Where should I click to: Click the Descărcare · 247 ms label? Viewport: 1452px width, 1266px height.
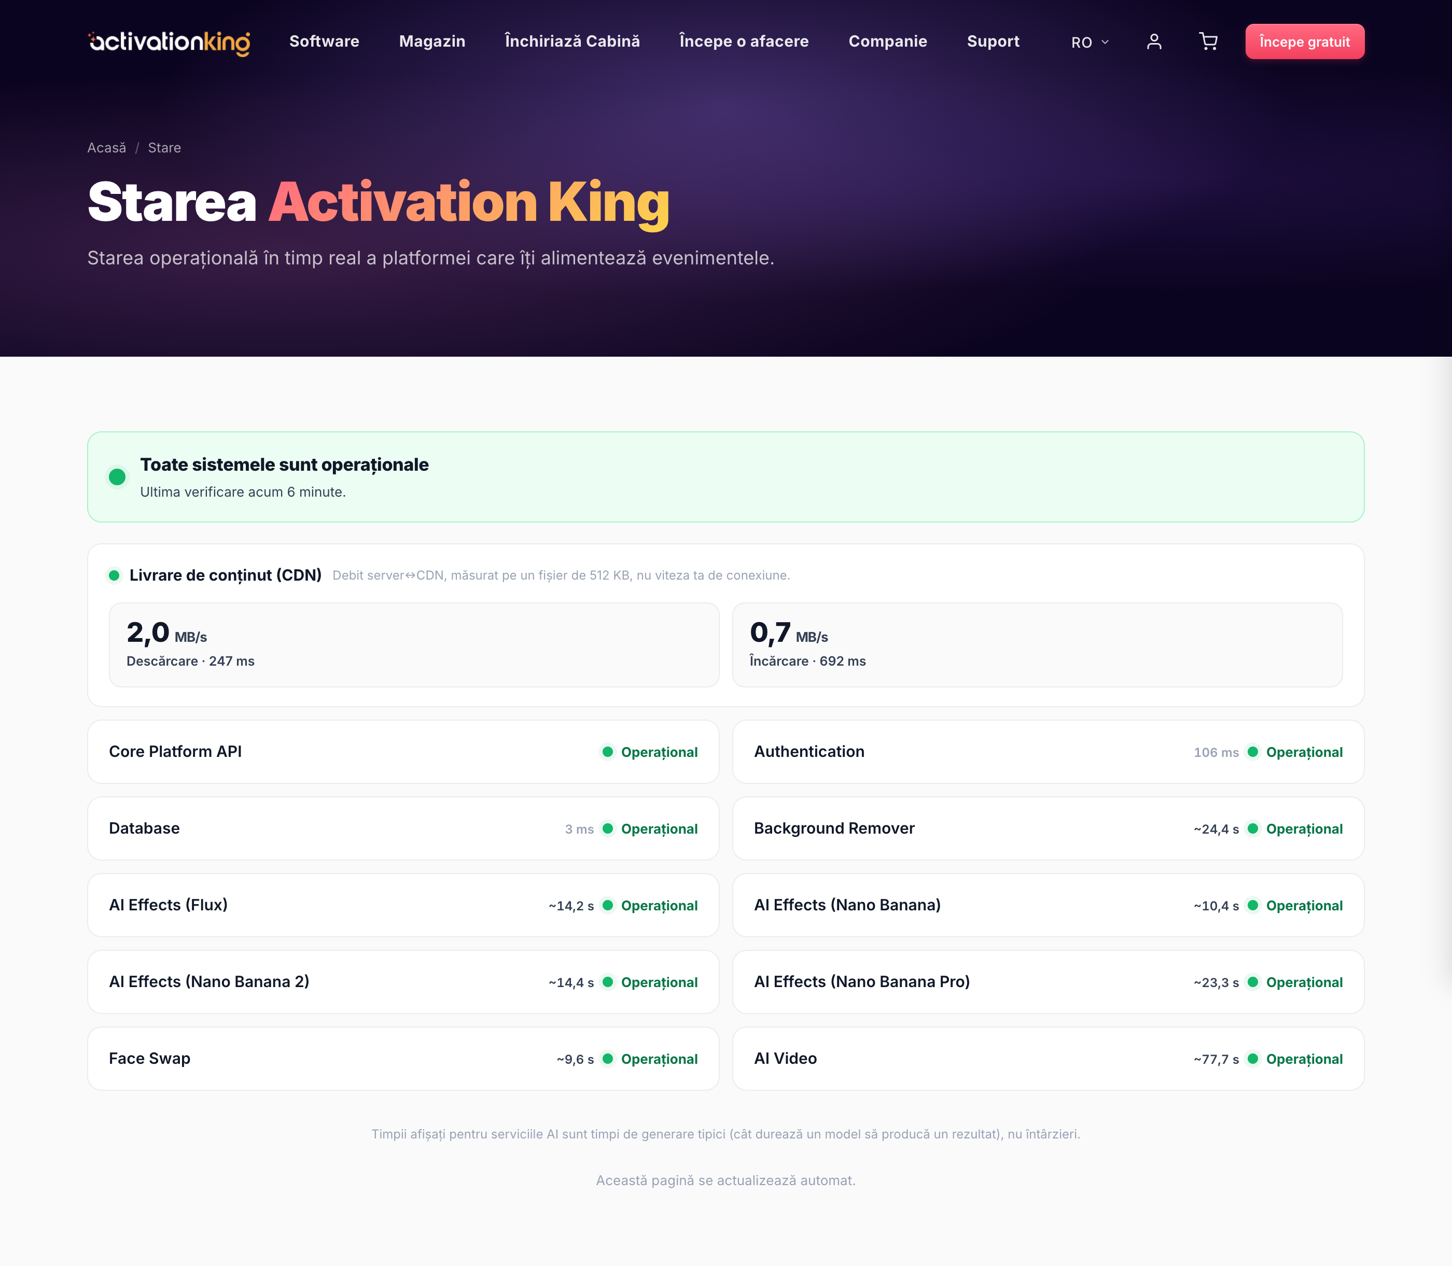click(191, 662)
